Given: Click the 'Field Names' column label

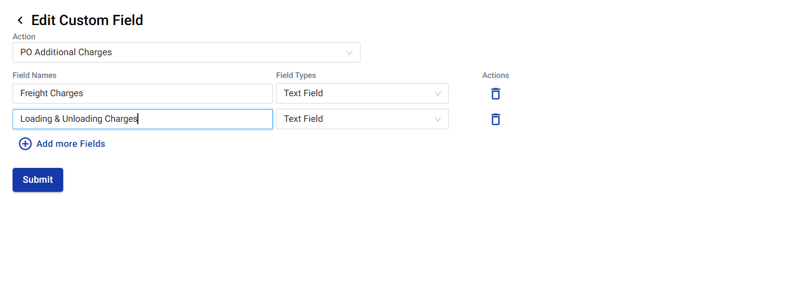Looking at the screenshot, I should pos(34,75).
